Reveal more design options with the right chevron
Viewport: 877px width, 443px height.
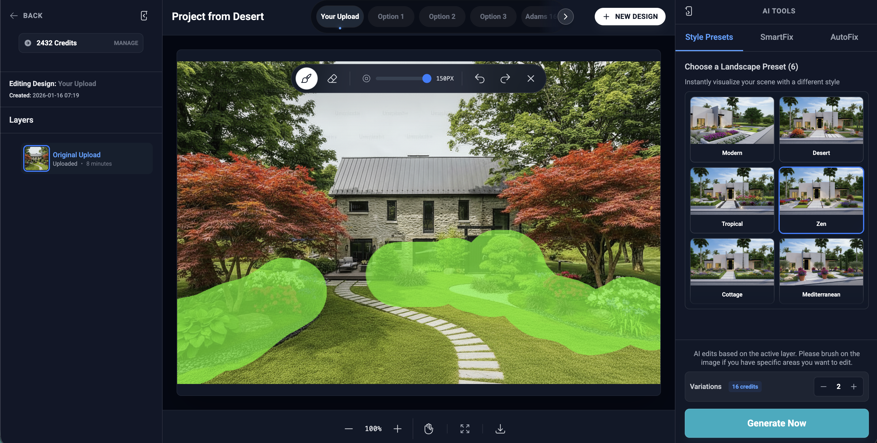(x=565, y=16)
